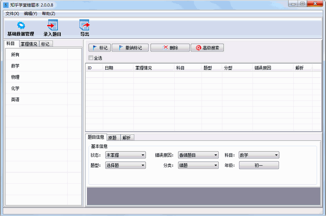Click the 日期 column header
The width and height of the screenshot is (326, 216).
click(118, 68)
